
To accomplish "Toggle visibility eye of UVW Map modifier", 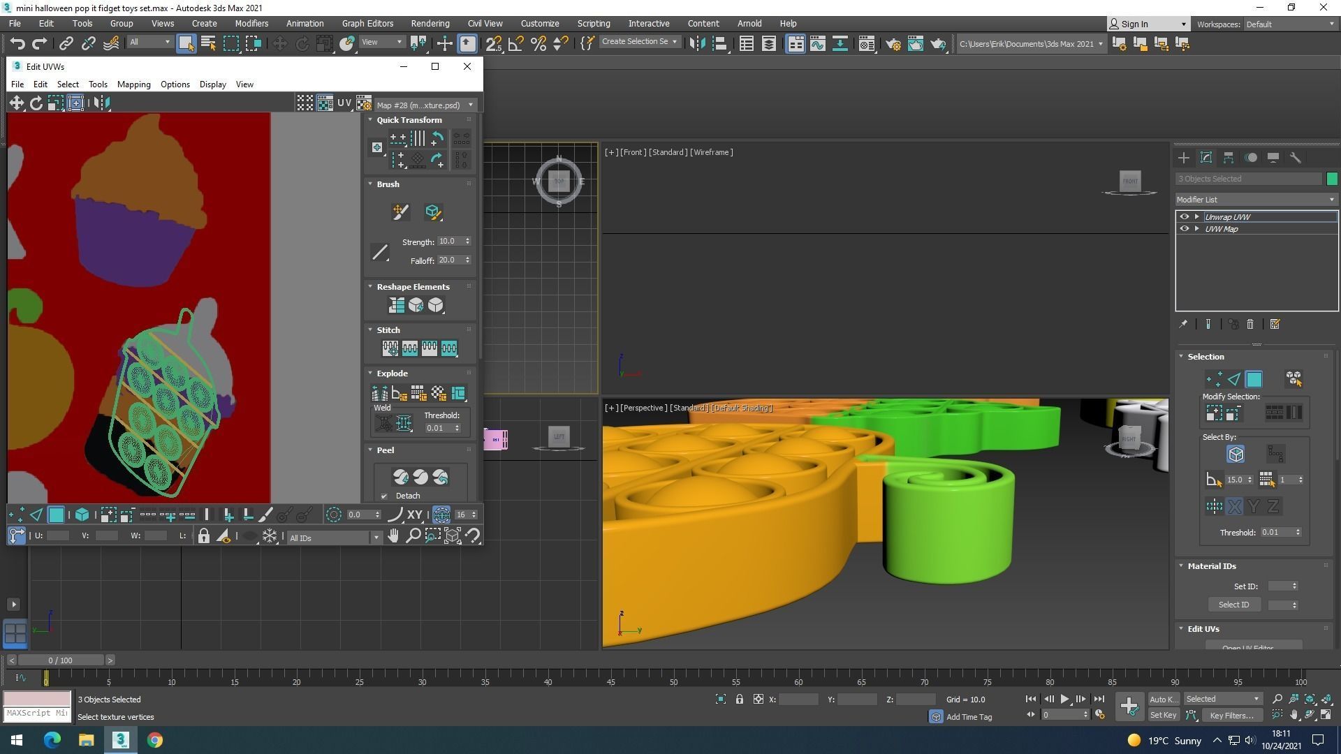I will (x=1184, y=229).
